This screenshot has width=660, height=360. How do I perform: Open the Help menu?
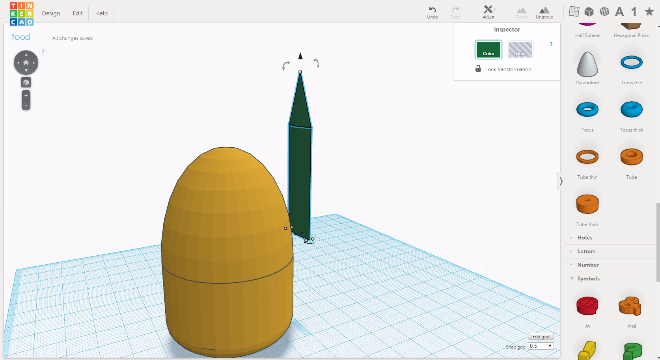(x=101, y=13)
